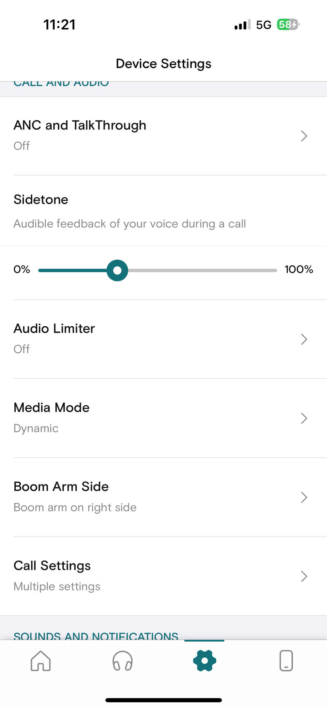
Task: Tap the Media Mode Dynamic text
Action: tap(36, 428)
